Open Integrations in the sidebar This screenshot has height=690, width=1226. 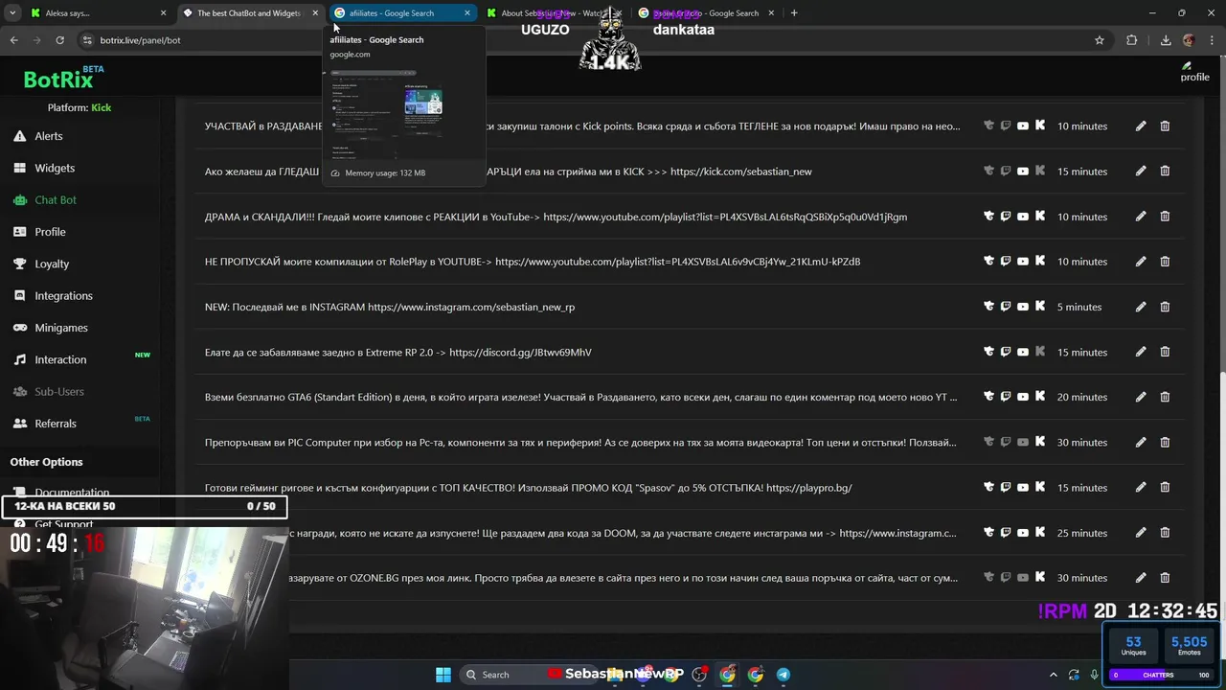click(x=63, y=295)
